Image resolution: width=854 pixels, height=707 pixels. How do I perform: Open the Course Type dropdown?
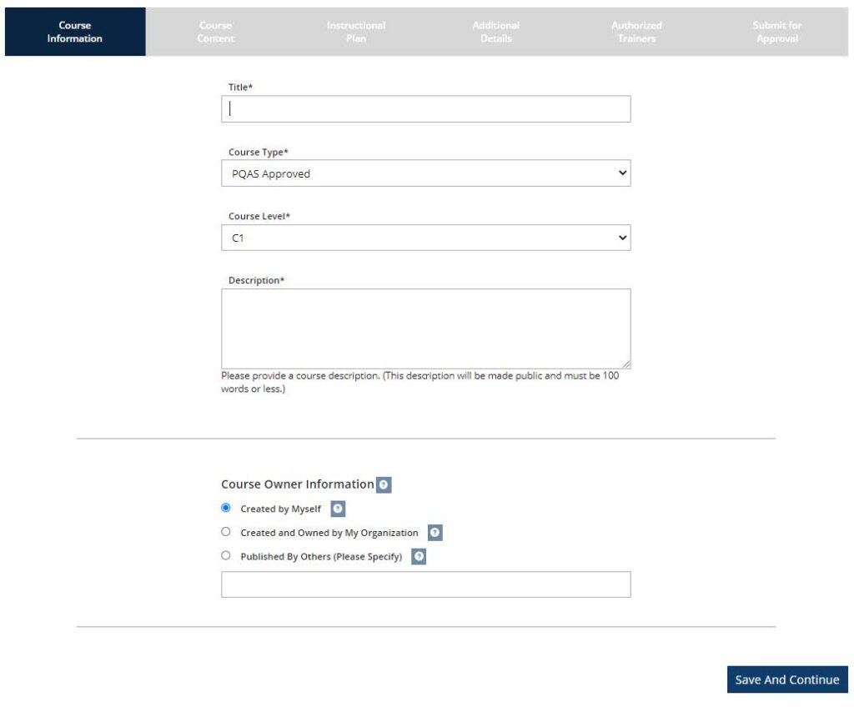click(425, 173)
